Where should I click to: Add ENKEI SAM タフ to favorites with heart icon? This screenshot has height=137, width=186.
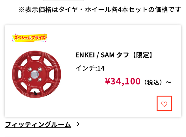click(x=164, y=104)
